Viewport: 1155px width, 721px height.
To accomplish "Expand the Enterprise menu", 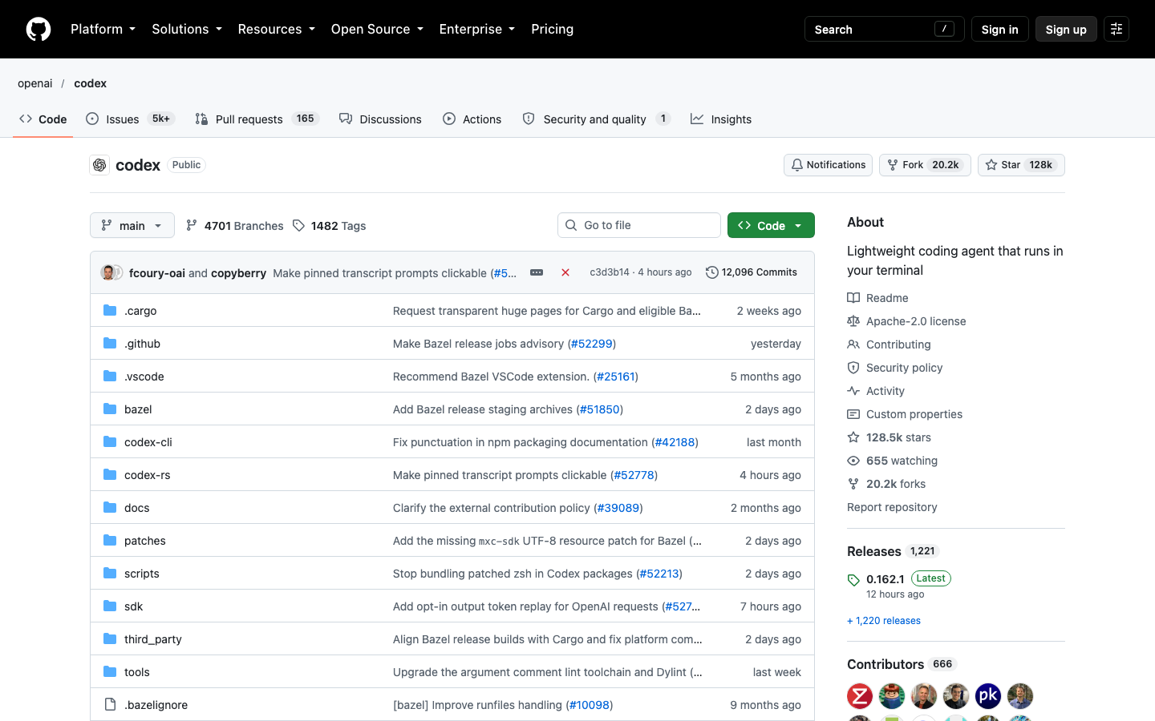I will pyautogui.click(x=477, y=29).
